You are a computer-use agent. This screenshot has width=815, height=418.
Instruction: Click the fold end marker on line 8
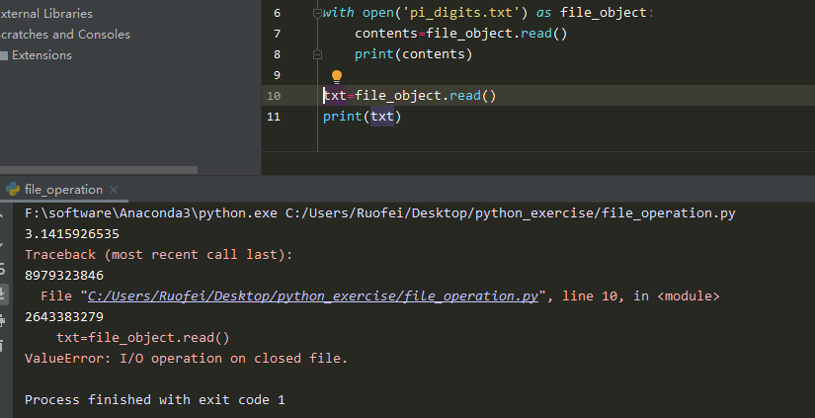tap(317, 54)
